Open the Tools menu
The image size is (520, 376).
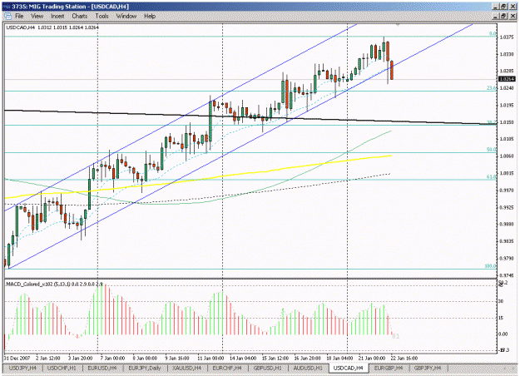tap(102, 16)
